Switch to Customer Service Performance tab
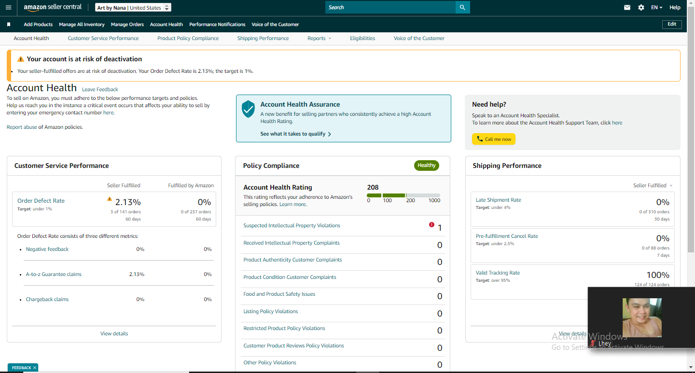The width and height of the screenshot is (695, 373). pyautogui.click(x=103, y=38)
